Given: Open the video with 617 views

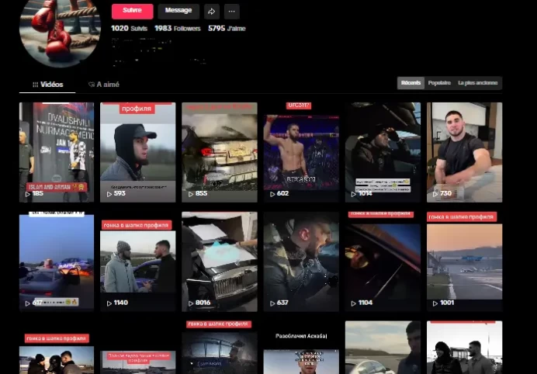Looking at the screenshot, I should tap(57, 261).
